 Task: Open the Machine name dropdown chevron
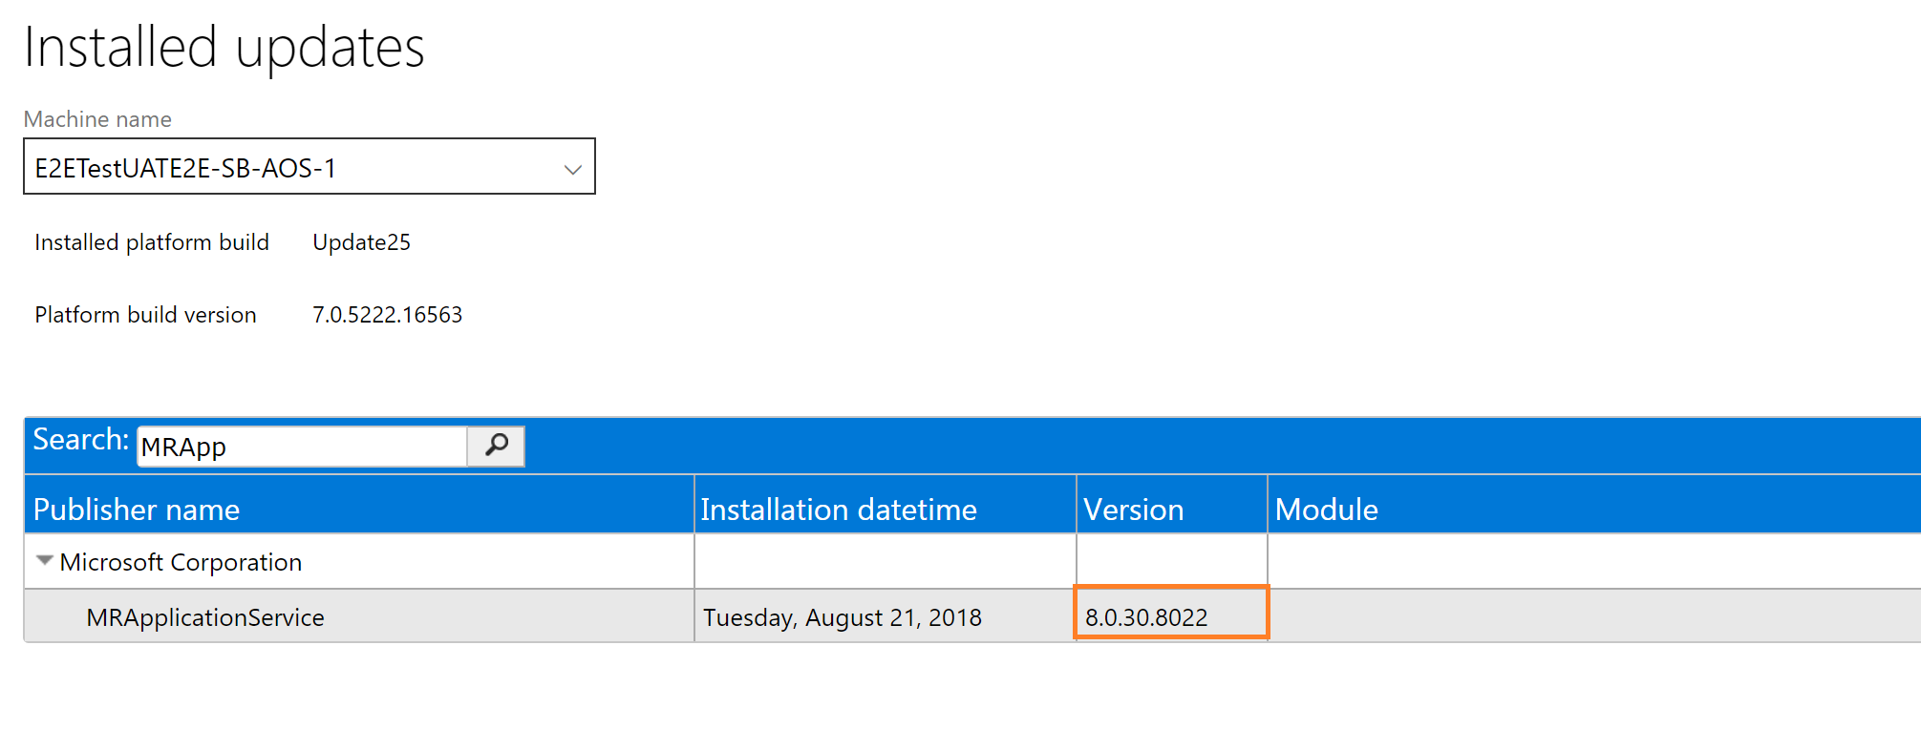tap(571, 167)
